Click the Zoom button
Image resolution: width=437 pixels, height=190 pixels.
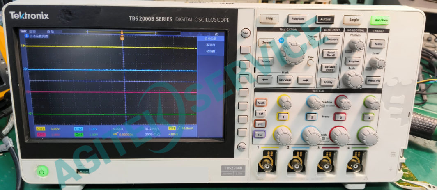(x=267, y=43)
